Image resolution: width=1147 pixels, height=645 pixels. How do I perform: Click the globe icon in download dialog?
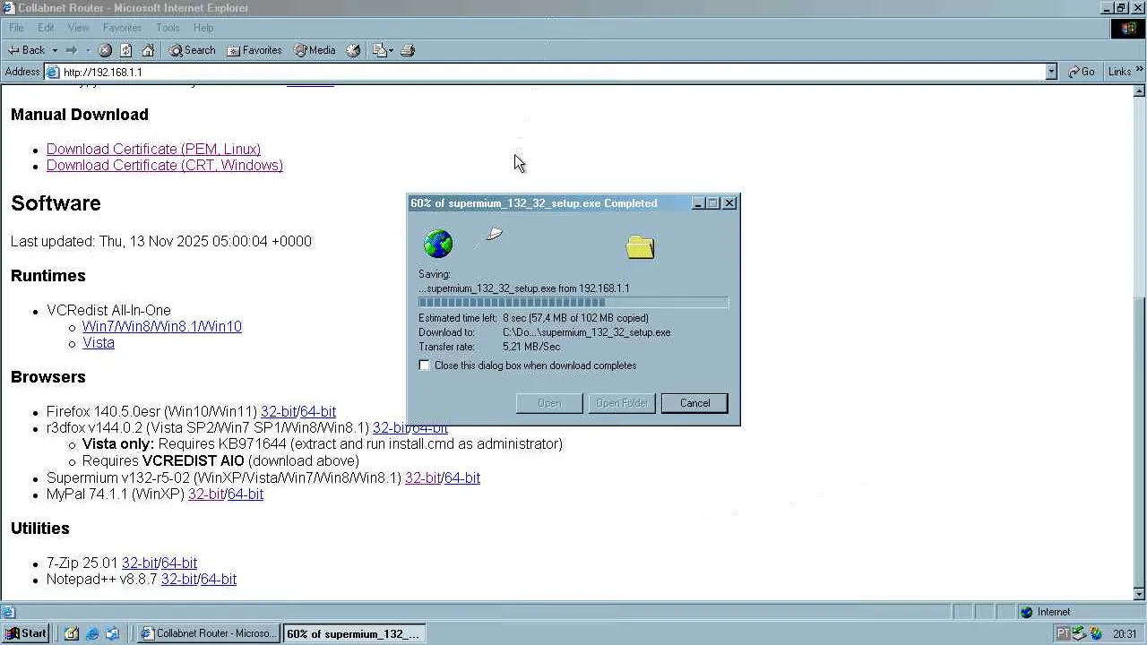point(438,244)
